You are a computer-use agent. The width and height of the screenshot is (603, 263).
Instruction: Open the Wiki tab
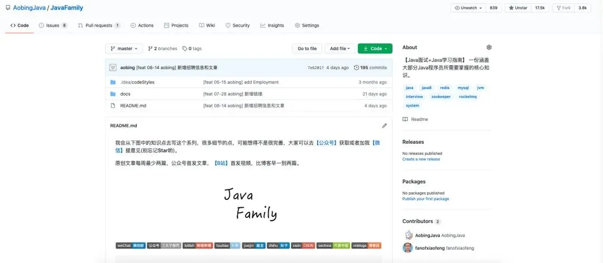[x=207, y=25]
